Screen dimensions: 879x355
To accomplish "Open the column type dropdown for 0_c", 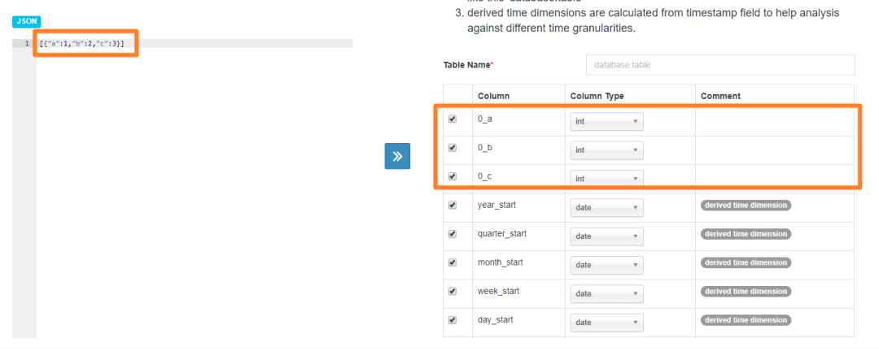I will pyautogui.click(x=606, y=179).
